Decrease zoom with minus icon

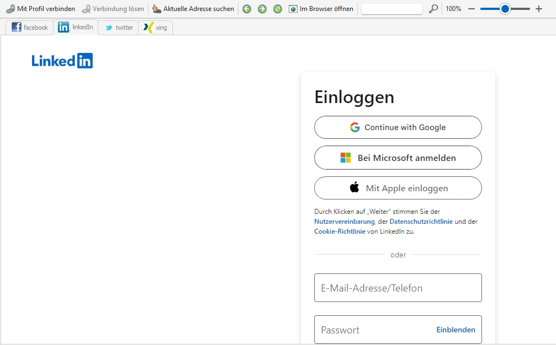pos(472,9)
